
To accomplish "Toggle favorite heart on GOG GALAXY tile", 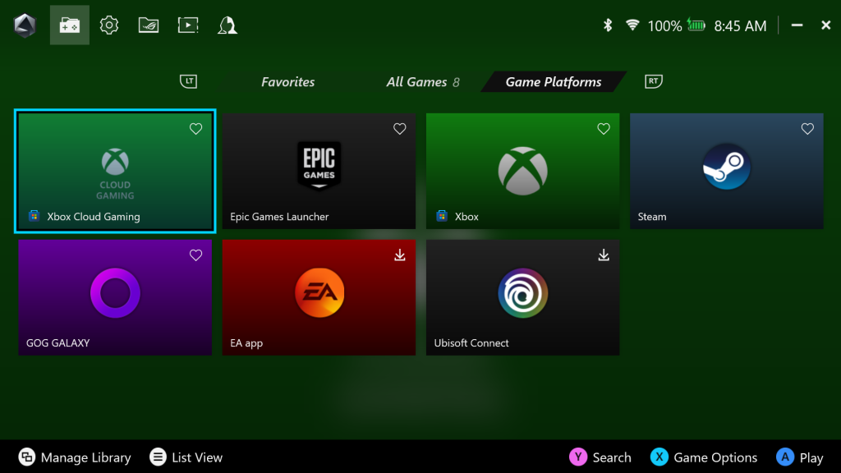I will tap(195, 255).
